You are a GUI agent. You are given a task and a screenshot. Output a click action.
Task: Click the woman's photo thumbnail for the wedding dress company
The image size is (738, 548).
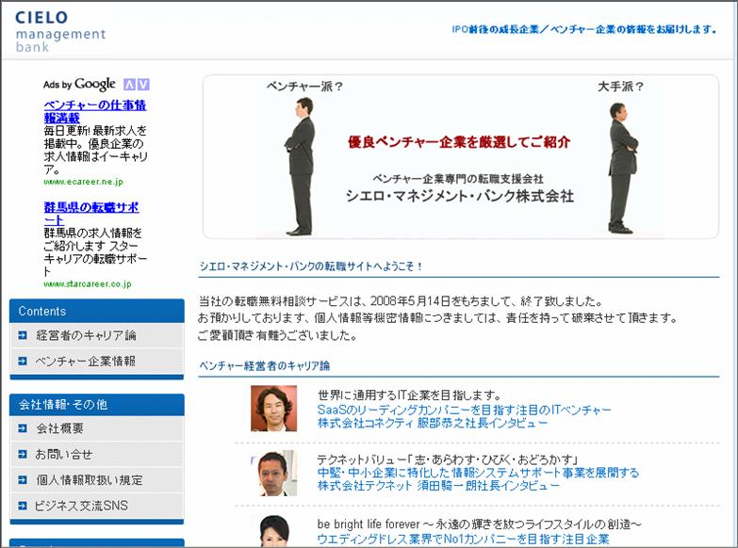point(274,531)
